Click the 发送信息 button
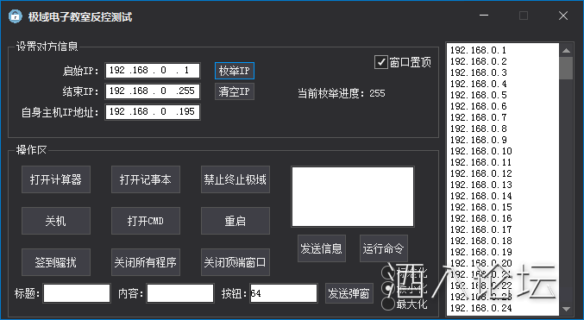Screen dimensions: 584x320 click(x=322, y=248)
